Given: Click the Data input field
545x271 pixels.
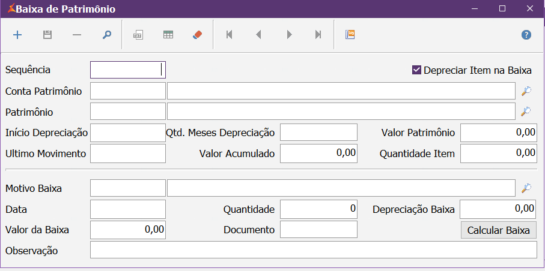Looking at the screenshot, I should click(x=127, y=209).
